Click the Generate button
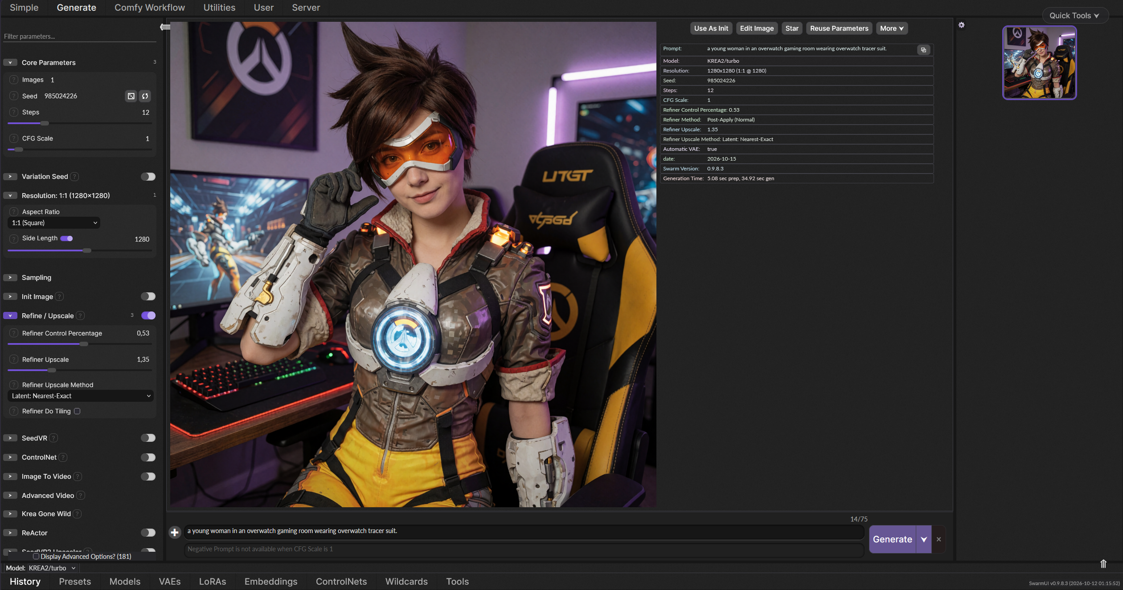1123x590 pixels. [892, 539]
